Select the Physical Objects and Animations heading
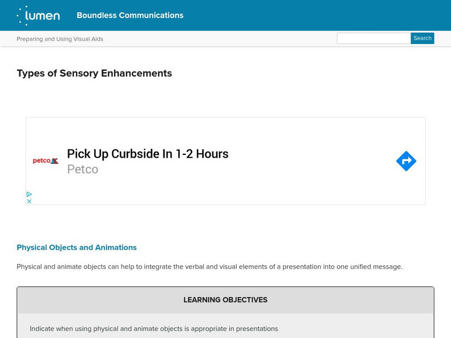The width and height of the screenshot is (451, 338). pos(77,247)
